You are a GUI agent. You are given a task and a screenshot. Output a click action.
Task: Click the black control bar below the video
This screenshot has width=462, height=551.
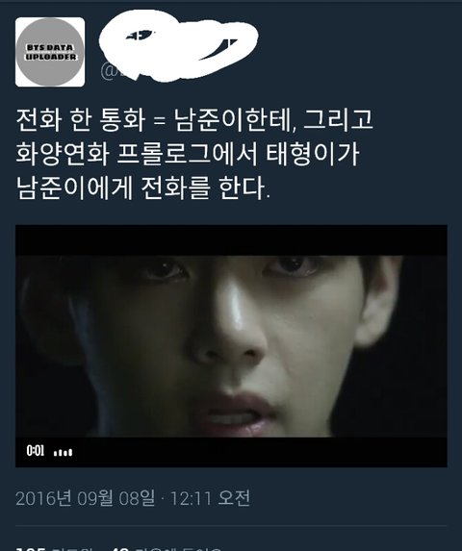tap(231, 452)
